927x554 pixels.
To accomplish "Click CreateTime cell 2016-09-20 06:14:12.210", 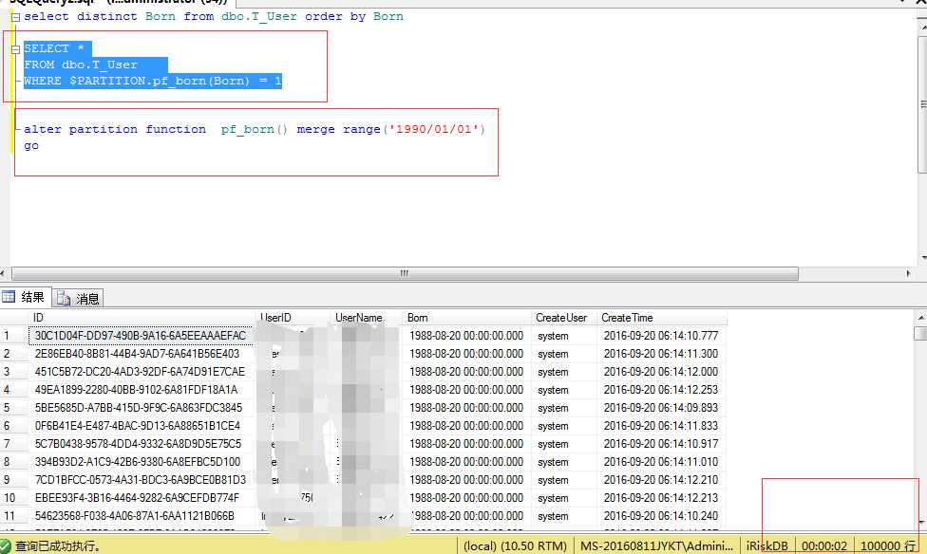I will click(x=662, y=480).
